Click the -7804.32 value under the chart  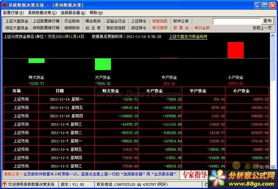tap(103, 84)
